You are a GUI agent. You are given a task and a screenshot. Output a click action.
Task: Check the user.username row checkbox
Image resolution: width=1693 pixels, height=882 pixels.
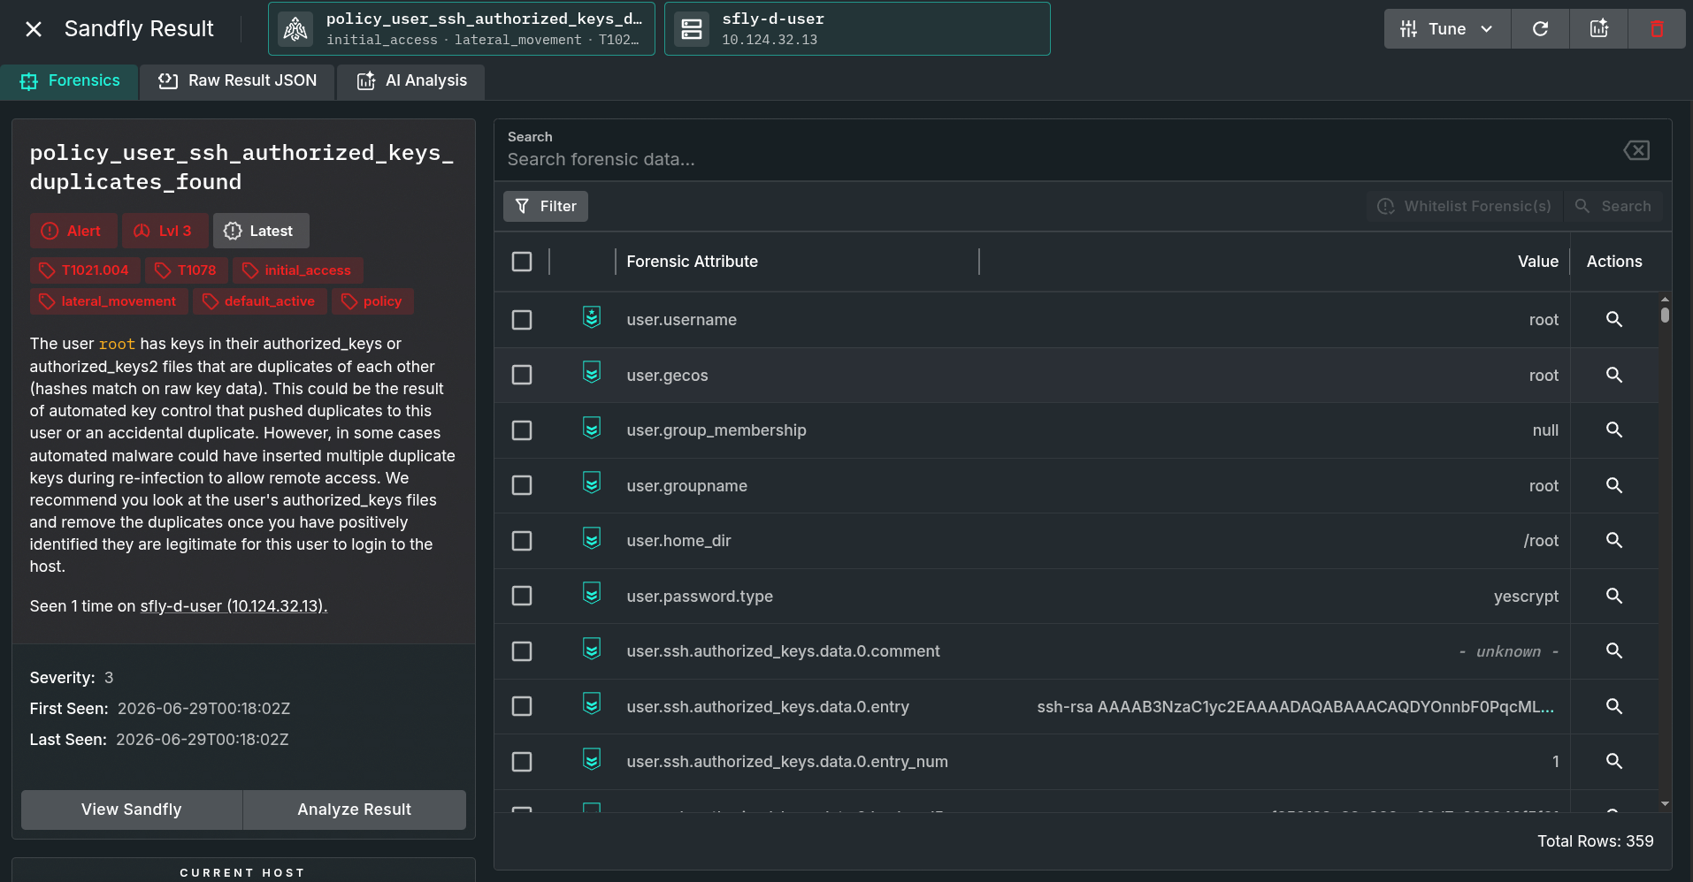[522, 320]
